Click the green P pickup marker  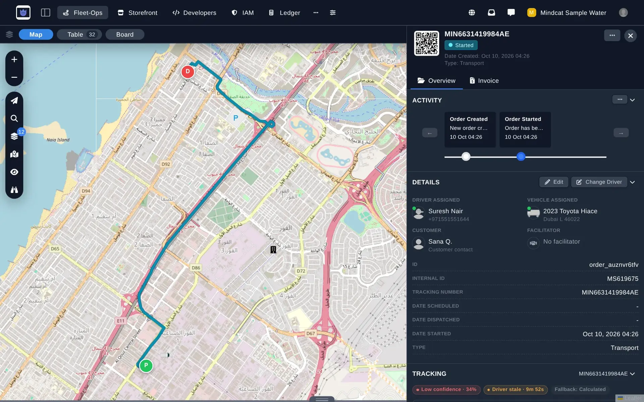click(146, 365)
